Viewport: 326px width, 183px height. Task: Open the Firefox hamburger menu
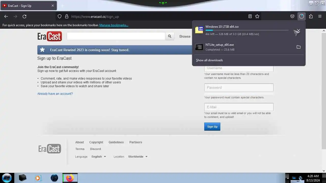click(320, 17)
